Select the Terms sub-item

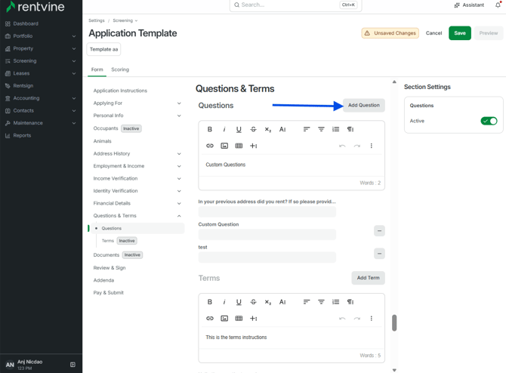click(108, 241)
